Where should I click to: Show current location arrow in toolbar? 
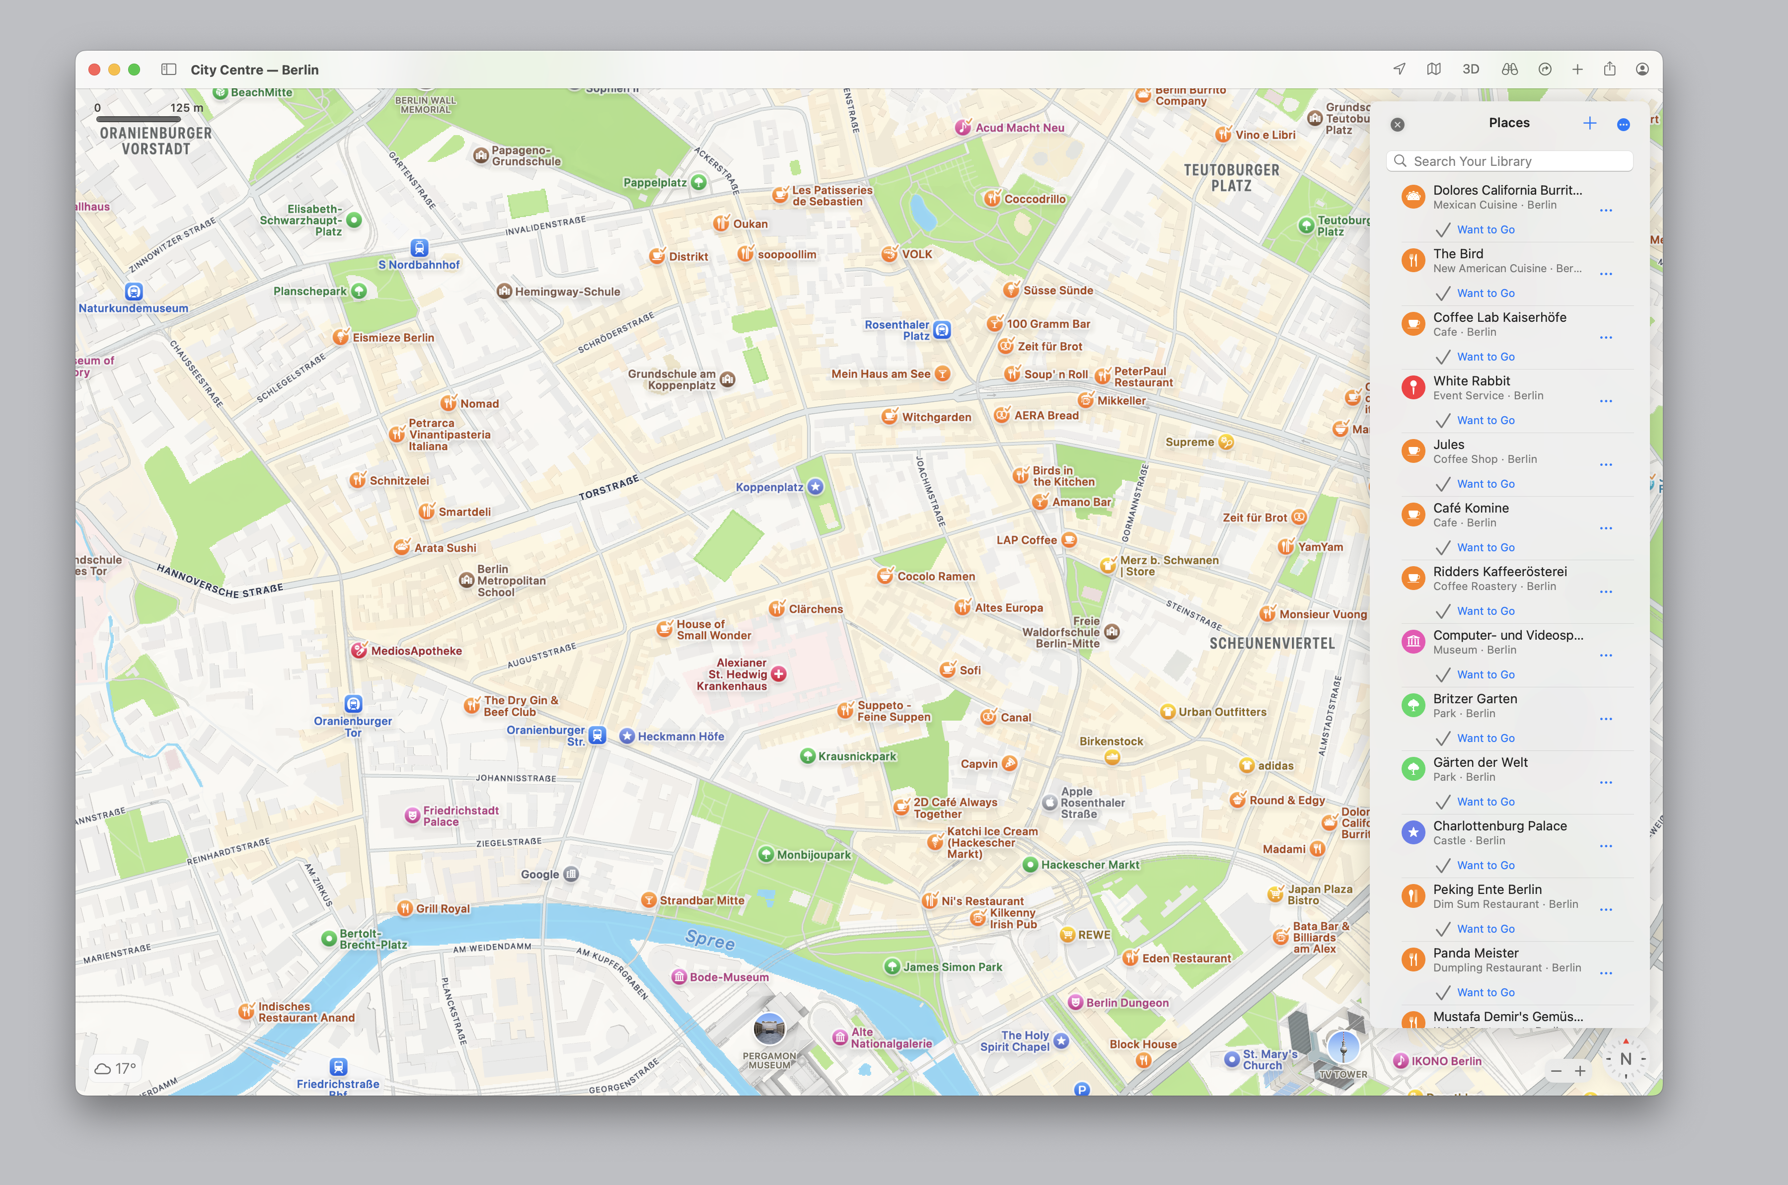[1400, 70]
